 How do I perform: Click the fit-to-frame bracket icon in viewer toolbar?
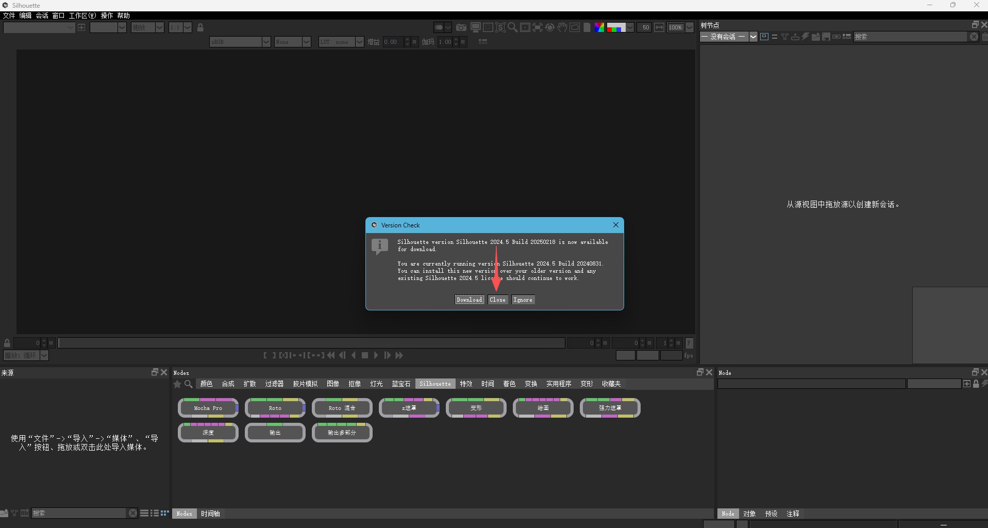click(x=538, y=27)
